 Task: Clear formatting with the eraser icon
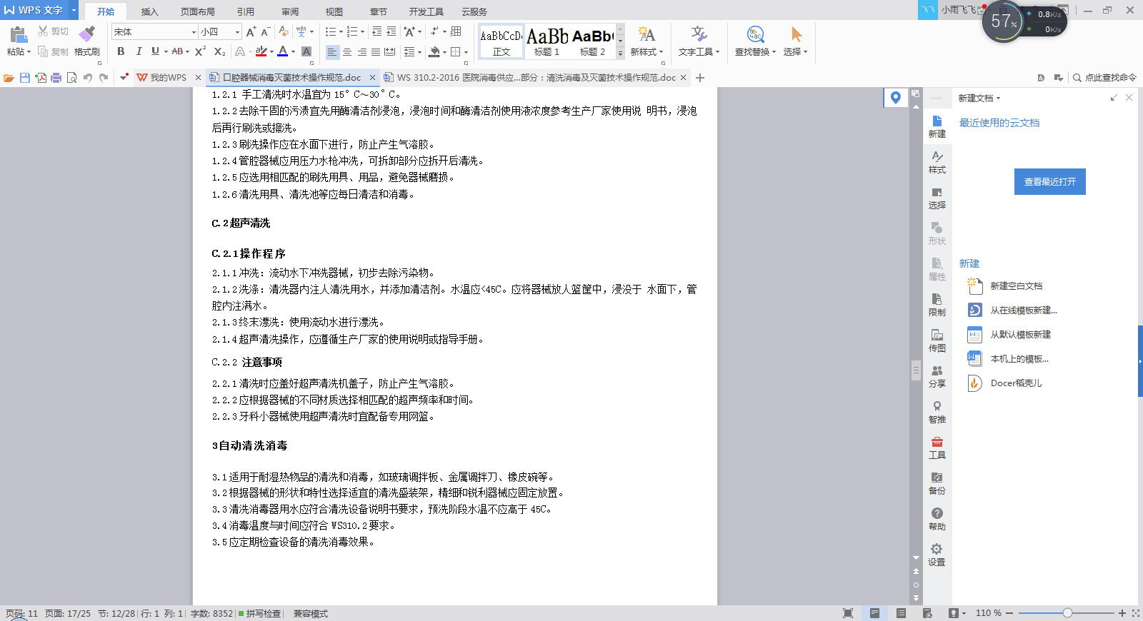284,31
